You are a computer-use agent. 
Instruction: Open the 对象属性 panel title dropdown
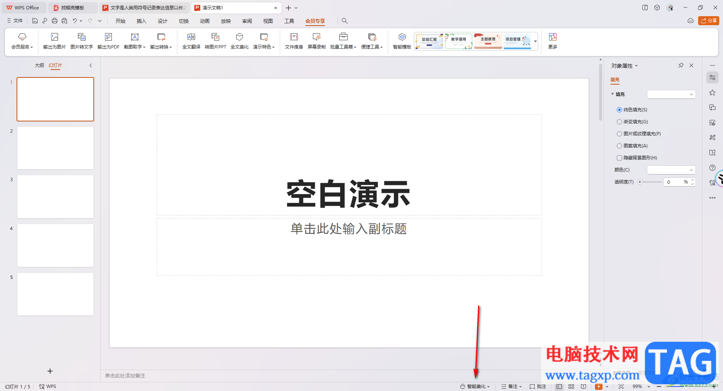(x=636, y=66)
